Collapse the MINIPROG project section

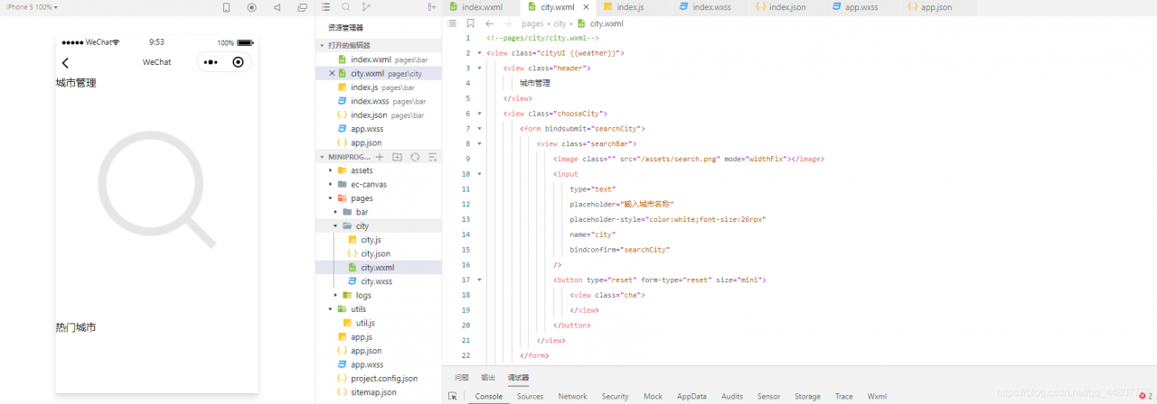[x=323, y=157]
